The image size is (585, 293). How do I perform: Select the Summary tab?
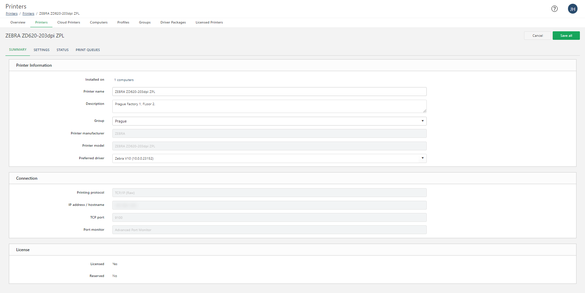click(x=18, y=50)
